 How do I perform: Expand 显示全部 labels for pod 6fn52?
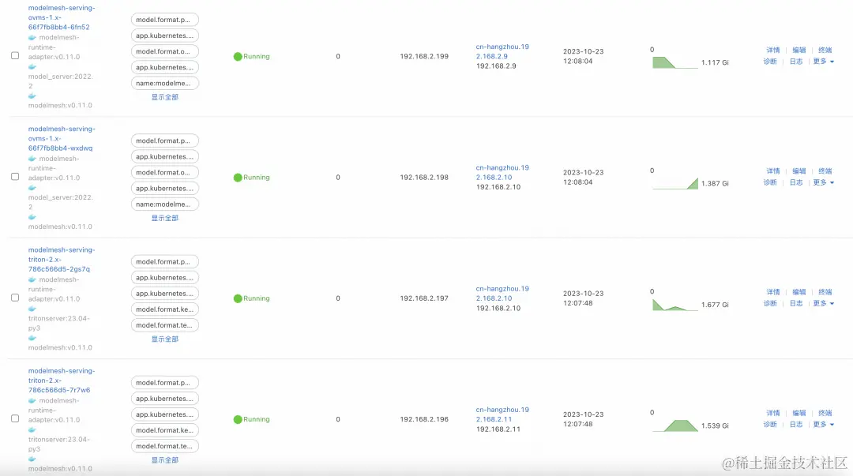point(165,97)
